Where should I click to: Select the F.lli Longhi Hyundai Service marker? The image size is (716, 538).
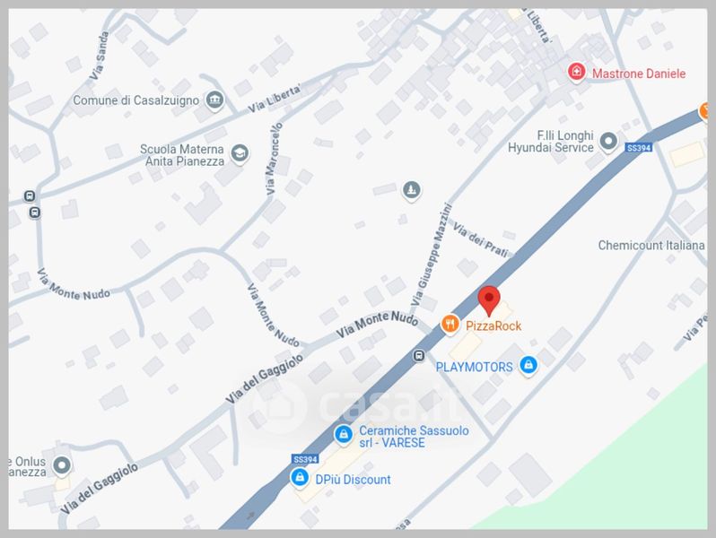tap(607, 142)
